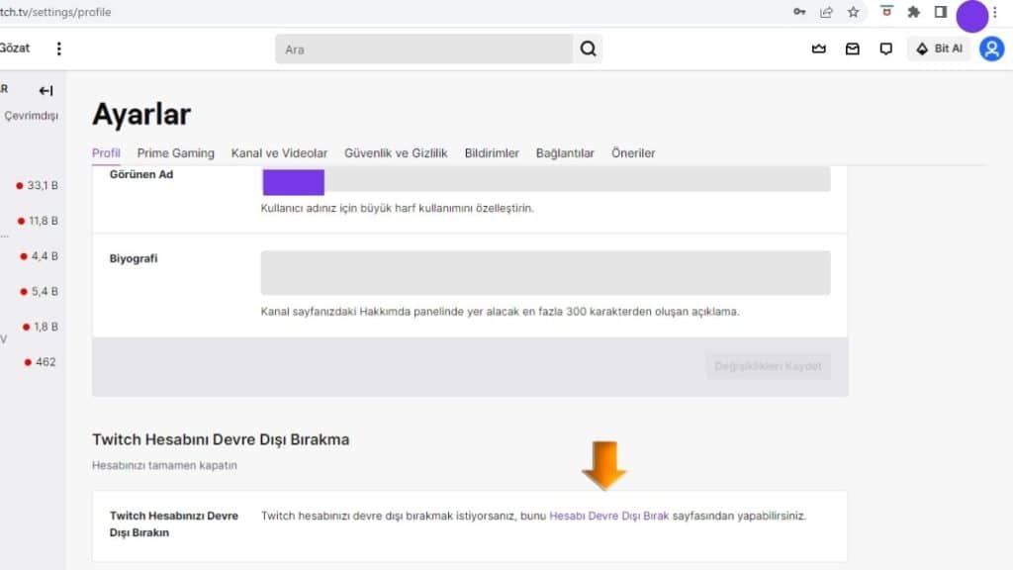This screenshot has width=1013, height=570.
Task: Click the Değişiklikleri Kaydet button
Action: [768, 366]
